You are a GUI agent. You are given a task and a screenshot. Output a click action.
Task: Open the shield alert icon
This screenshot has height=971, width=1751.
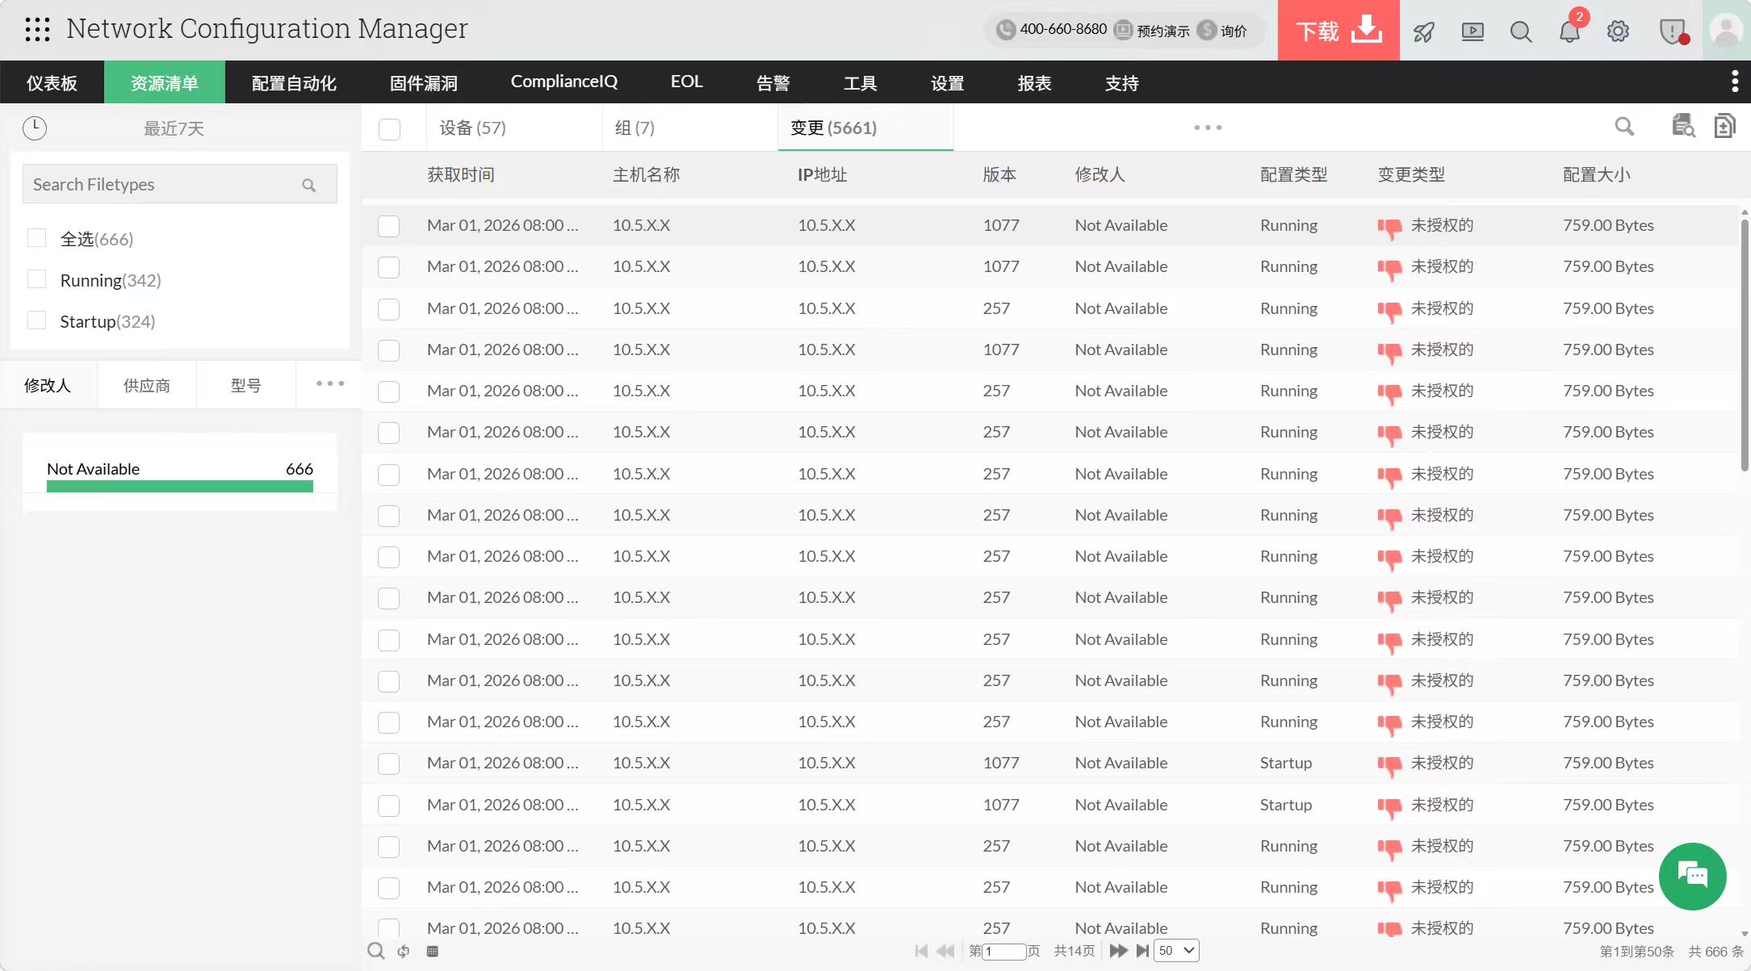pos(1672,31)
